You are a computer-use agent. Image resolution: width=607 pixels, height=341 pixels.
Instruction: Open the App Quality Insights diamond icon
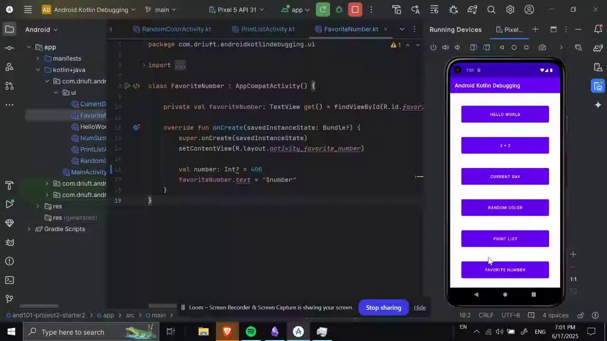(x=9, y=223)
